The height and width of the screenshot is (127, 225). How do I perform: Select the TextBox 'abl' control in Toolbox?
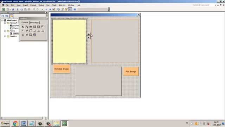31,27
